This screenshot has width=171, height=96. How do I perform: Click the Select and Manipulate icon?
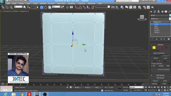(67, 7)
